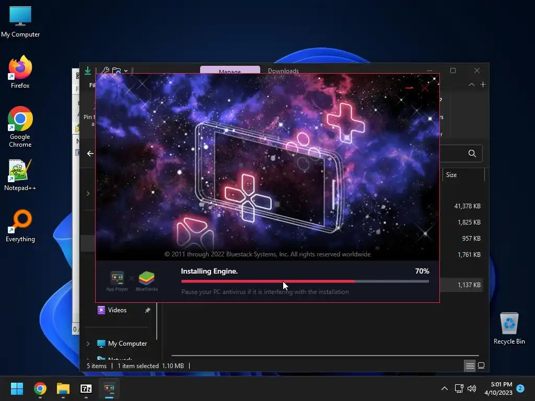The height and width of the screenshot is (401, 535).
Task: Minimize the BlueStacks installer window
Action: coord(410,88)
